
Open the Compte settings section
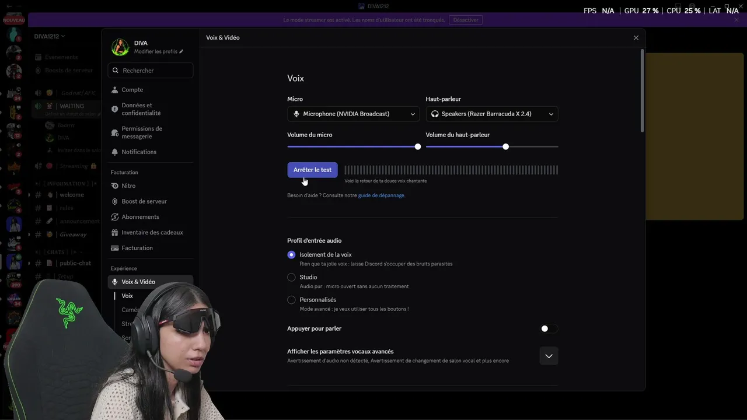click(151, 90)
